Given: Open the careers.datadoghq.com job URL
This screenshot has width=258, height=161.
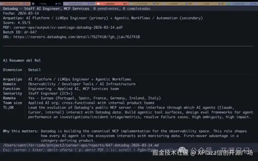Looking at the screenshot, I should click(77, 37).
